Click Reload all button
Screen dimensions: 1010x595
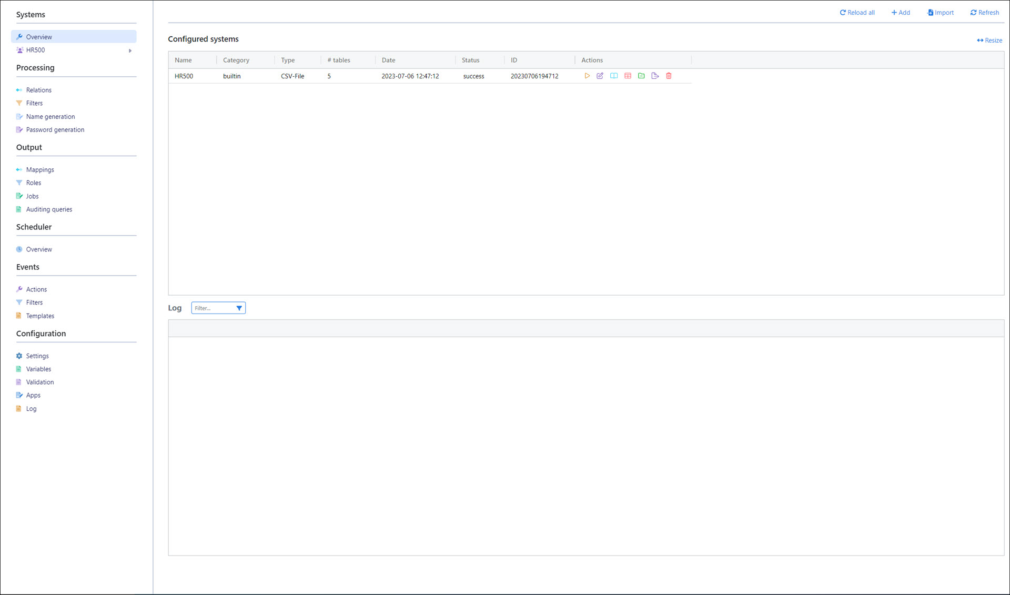(857, 12)
